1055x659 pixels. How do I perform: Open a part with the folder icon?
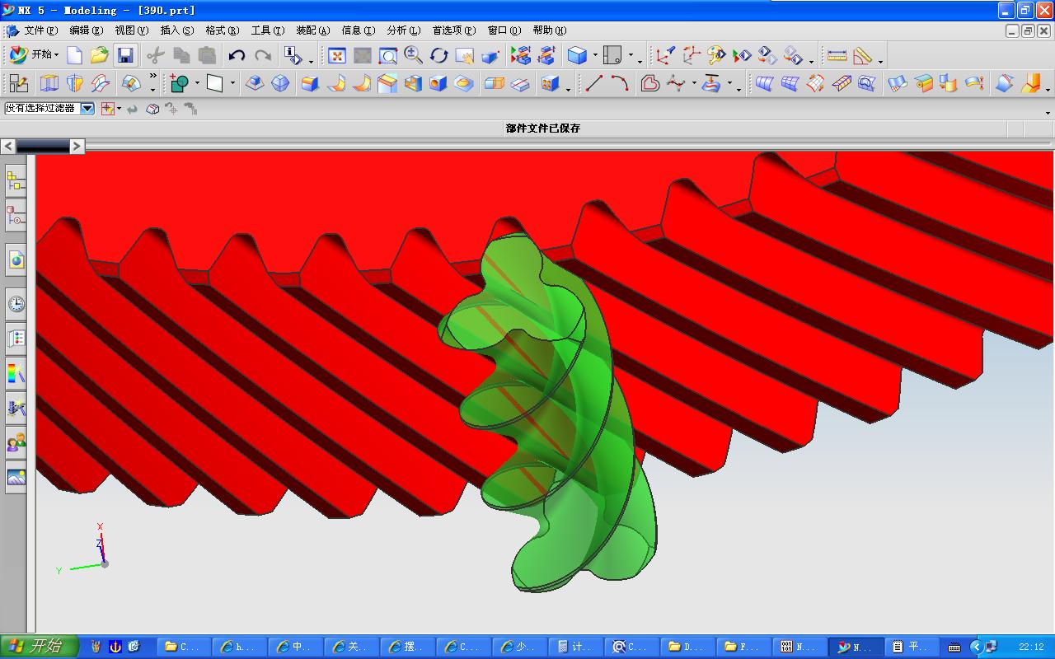pyautogui.click(x=99, y=55)
